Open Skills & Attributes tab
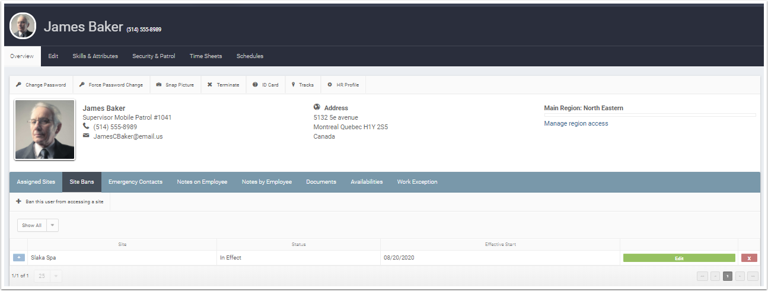 [95, 56]
